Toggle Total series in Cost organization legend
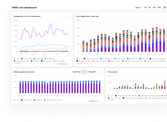Screen dimensions: 167x122 point(79,59)
